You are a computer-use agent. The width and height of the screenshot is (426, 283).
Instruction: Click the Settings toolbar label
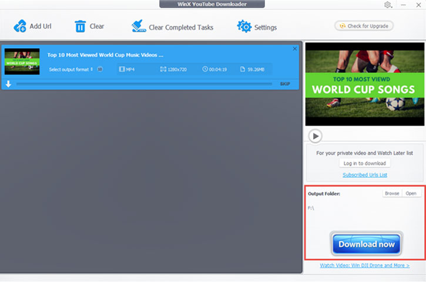pyautogui.click(x=266, y=28)
